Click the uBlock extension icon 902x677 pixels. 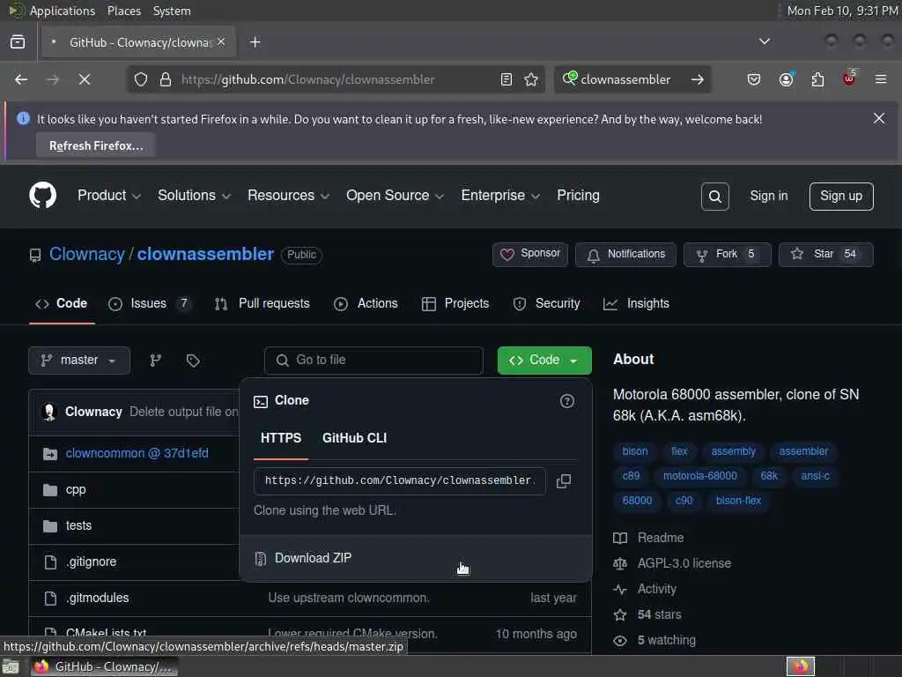tap(849, 79)
